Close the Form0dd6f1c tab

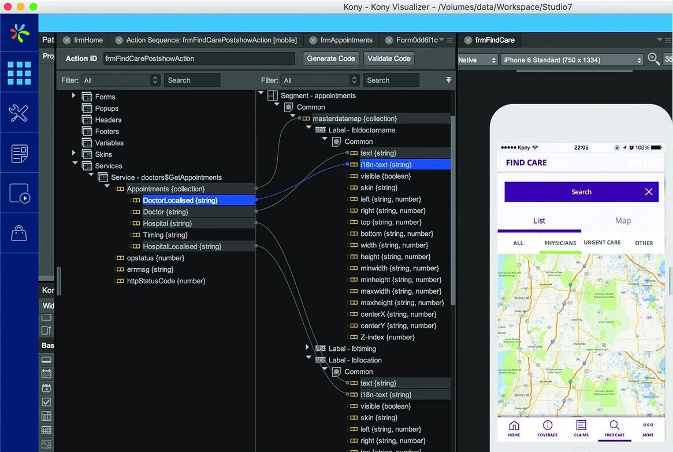coord(389,40)
